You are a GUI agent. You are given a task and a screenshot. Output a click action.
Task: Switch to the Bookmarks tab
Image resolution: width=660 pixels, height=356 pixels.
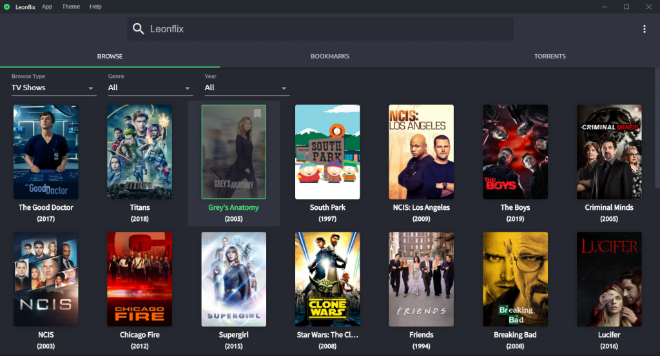tap(330, 56)
